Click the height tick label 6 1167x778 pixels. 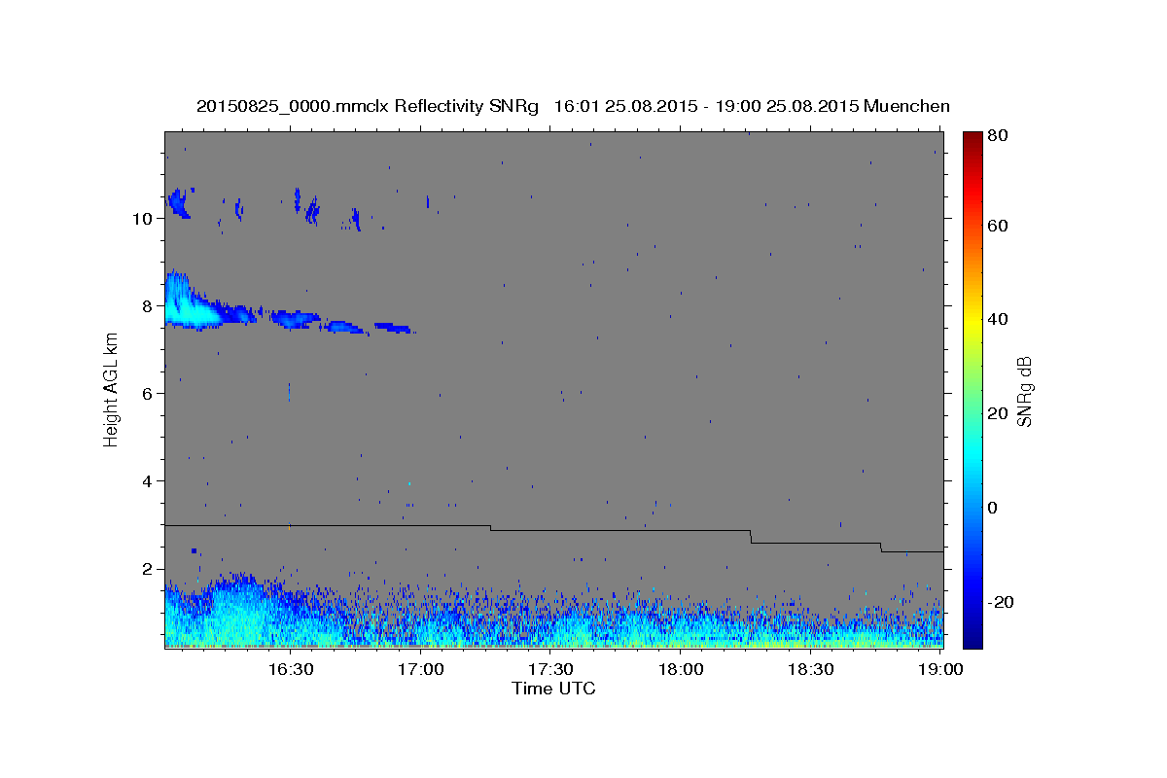(x=149, y=393)
